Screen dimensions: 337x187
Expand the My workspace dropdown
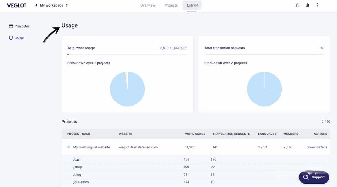coord(67,5)
